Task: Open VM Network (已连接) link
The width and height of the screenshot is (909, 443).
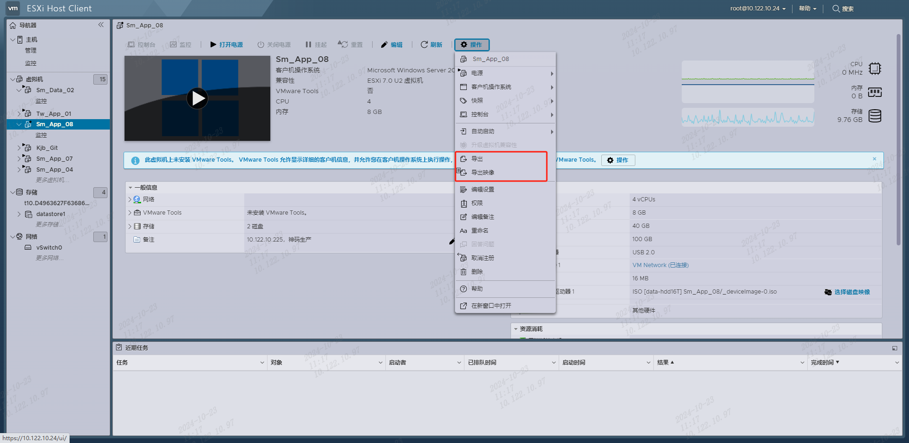Action: (x=660, y=265)
